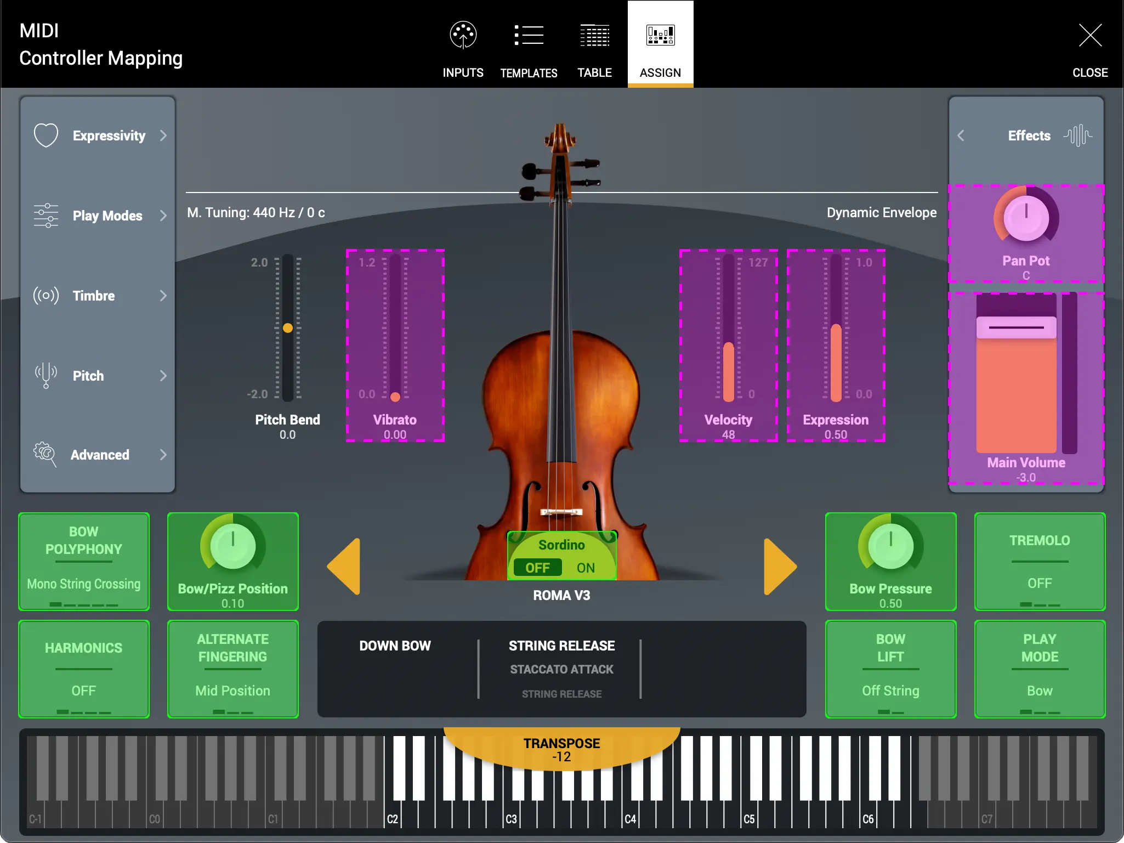
Task: Select the Pitch tuning fork icon
Action: (x=46, y=376)
